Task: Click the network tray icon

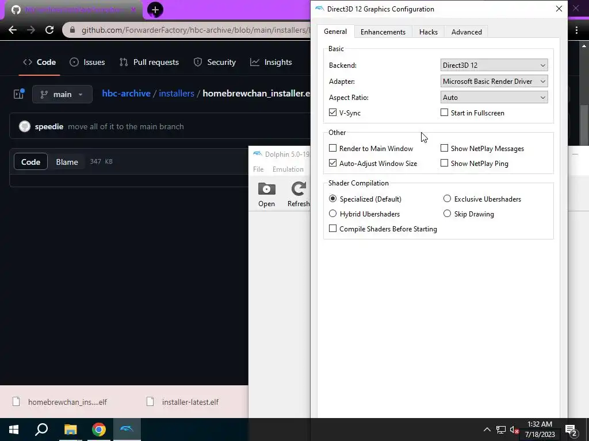Action: pyautogui.click(x=501, y=430)
